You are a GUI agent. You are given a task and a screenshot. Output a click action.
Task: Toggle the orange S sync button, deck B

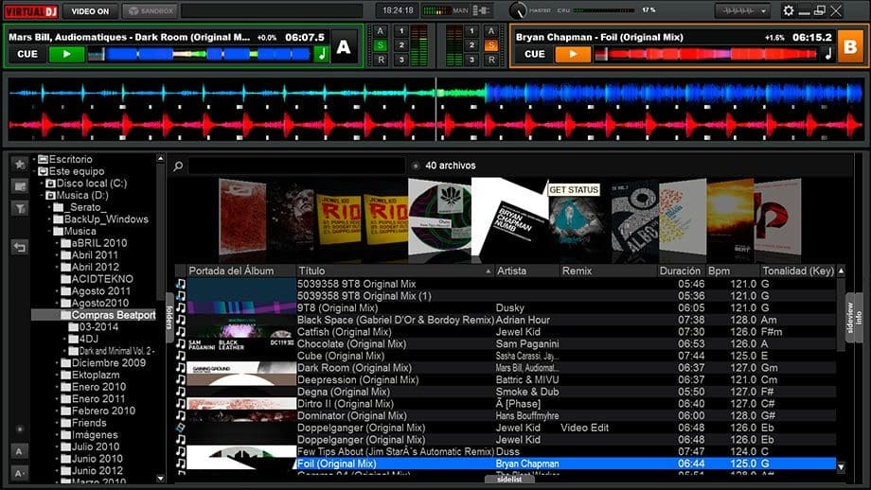(491, 45)
